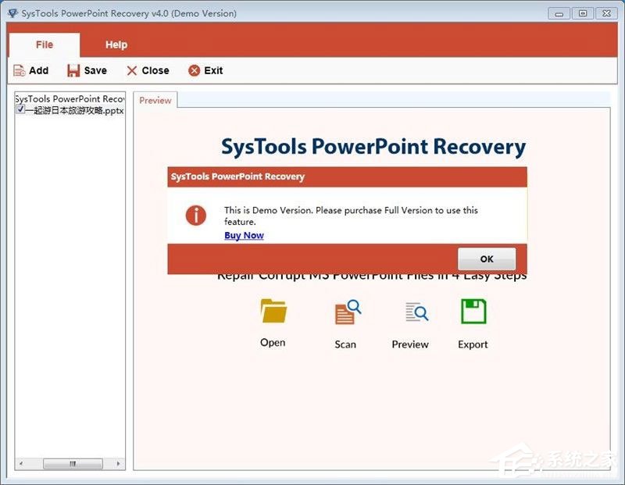Click the Export floppy disk icon

pyautogui.click(x=472, y=312)
